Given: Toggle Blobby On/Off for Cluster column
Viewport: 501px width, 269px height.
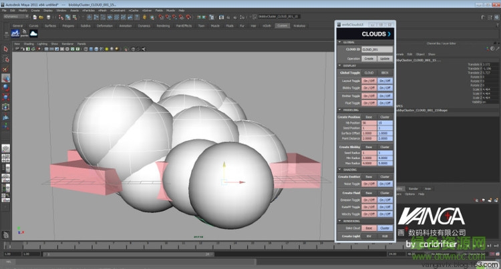Looking at the screenshot, I should tap(385, 87).
